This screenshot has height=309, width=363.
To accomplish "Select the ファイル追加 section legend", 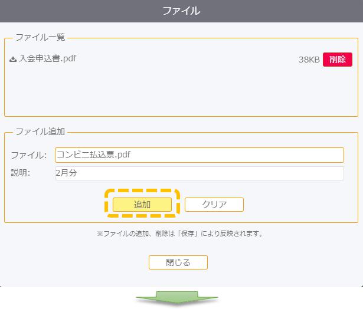I will click(x=40, y=132).
